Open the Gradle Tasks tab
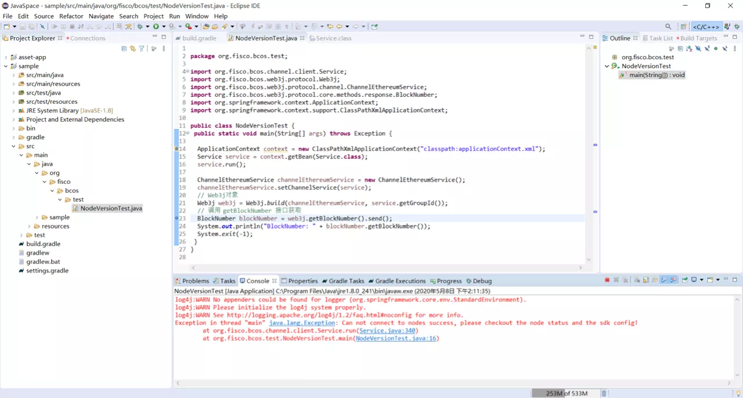 point(343,281)
